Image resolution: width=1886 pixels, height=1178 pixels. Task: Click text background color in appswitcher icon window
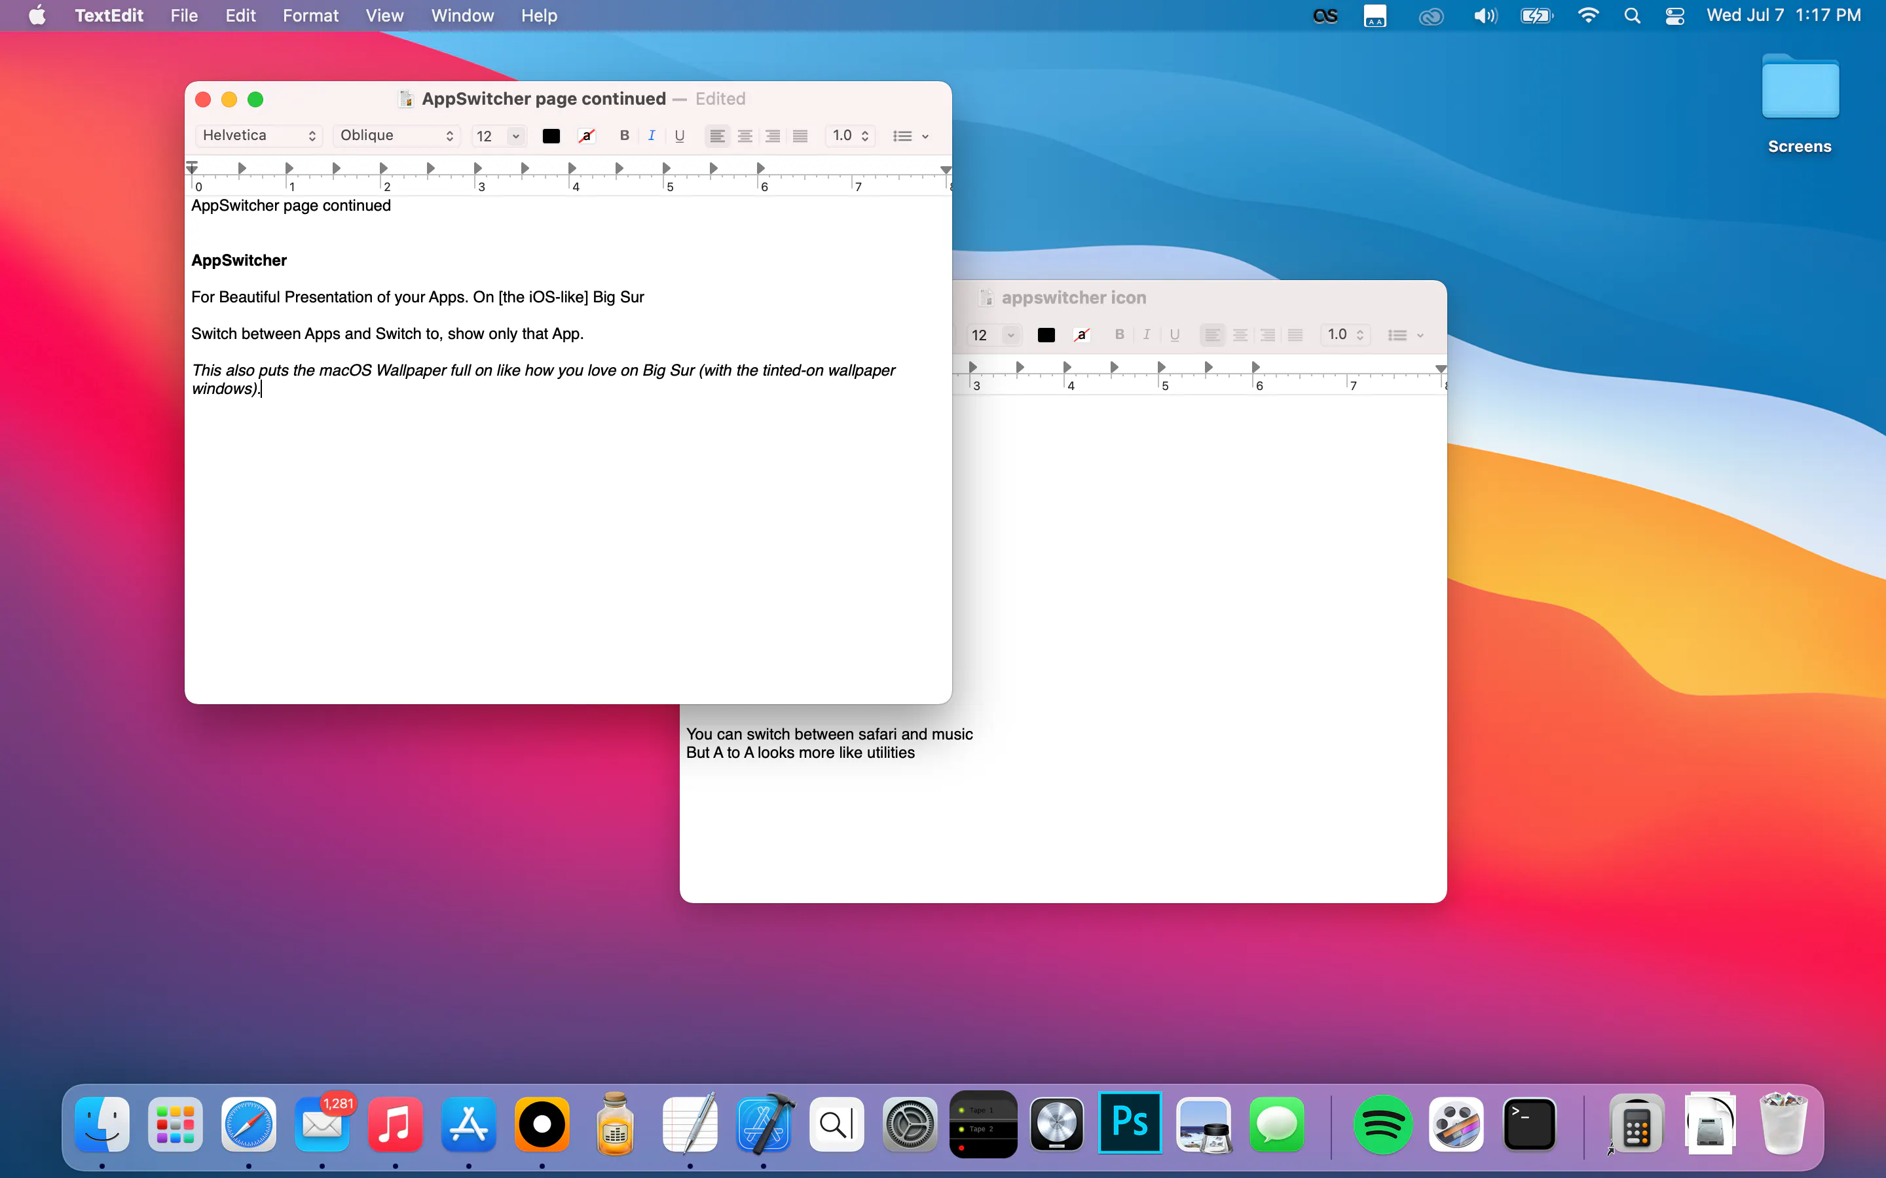[1082, 335]
